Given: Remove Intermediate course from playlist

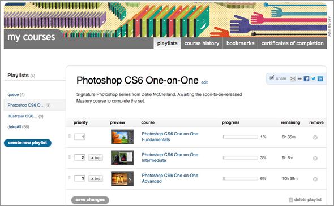Looking at the screenshot, I should coord(315,159).
